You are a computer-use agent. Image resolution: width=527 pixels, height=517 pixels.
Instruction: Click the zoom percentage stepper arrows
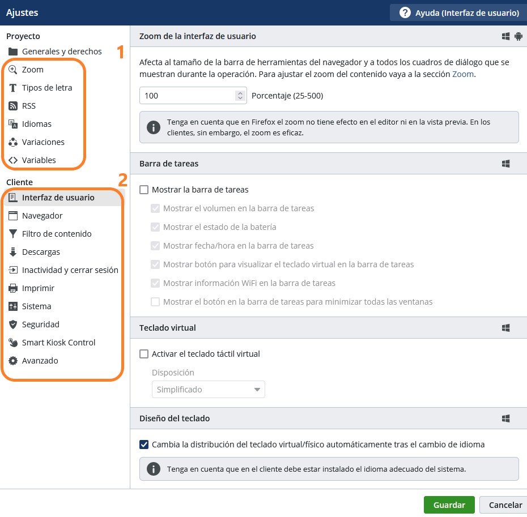(240, 96)
